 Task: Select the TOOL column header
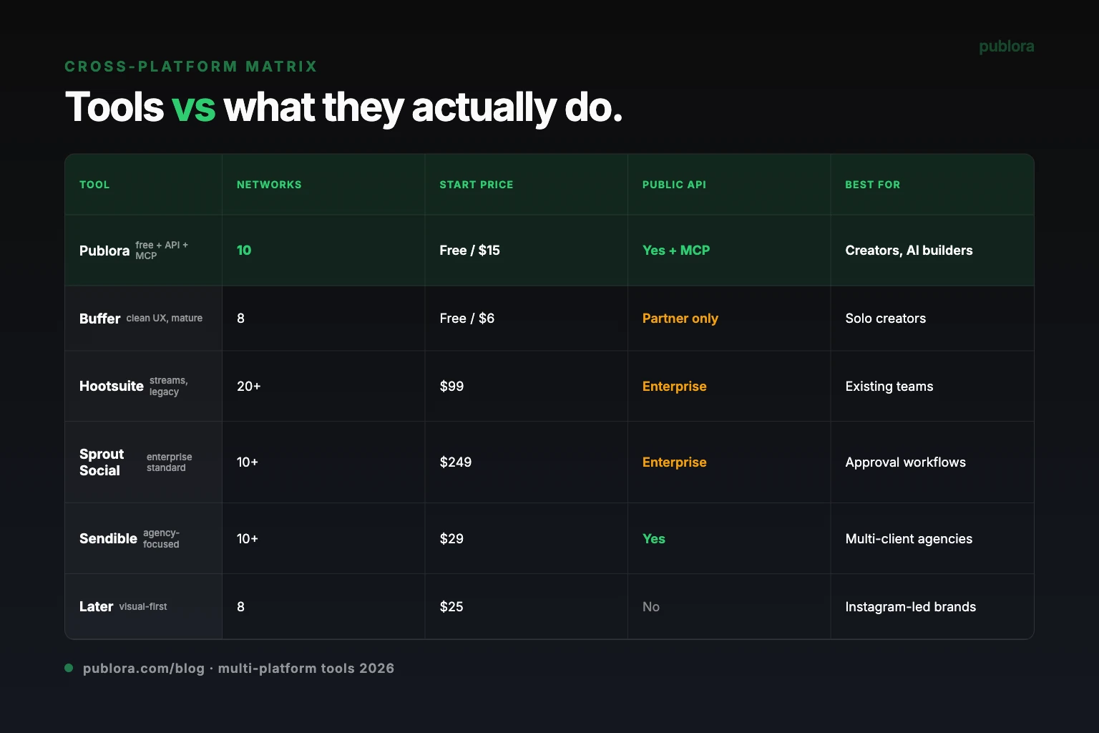[x=94, y=185]
